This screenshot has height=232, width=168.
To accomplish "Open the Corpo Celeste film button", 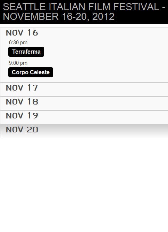I will pyautogui.click(x=31, y=72).
